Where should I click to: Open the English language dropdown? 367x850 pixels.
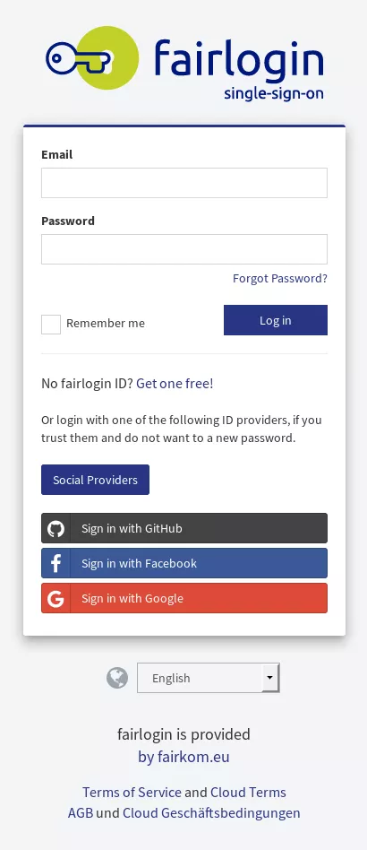point(209,678)
